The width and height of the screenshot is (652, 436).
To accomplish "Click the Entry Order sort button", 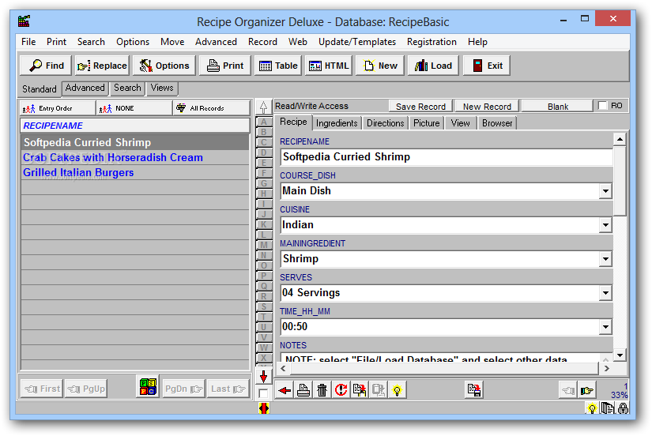I will pyautogui.click(x=58, y=108).
